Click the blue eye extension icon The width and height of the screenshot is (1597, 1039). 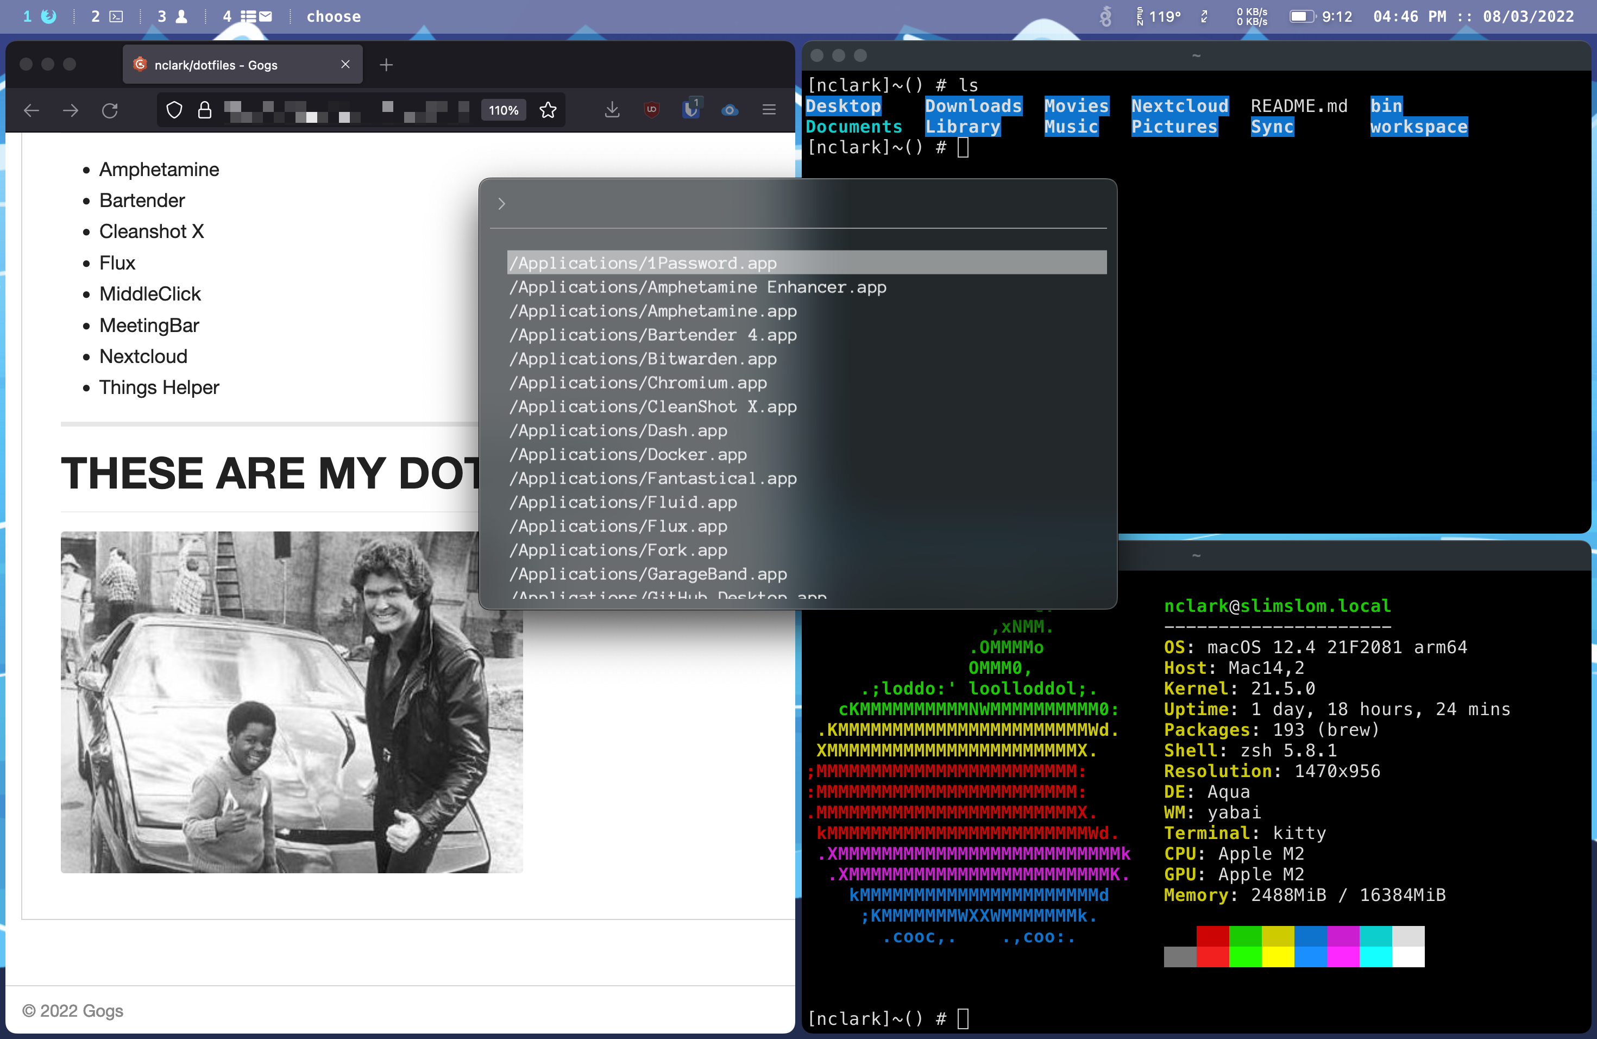[x=730, y=110]
